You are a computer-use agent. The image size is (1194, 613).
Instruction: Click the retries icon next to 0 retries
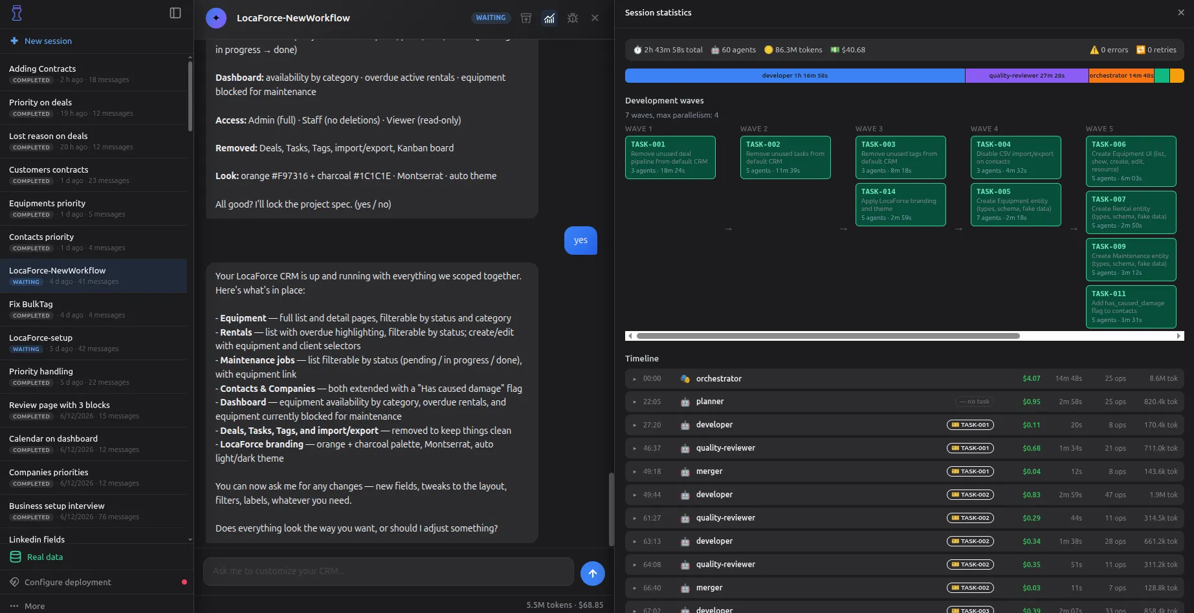[1141, 50]
